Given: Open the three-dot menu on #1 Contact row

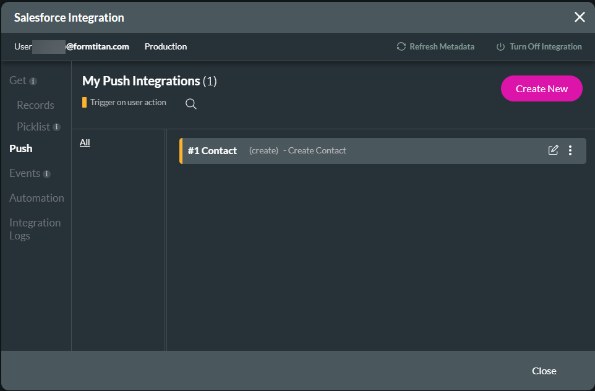Looking at the screenshot, I should point(570,150).
